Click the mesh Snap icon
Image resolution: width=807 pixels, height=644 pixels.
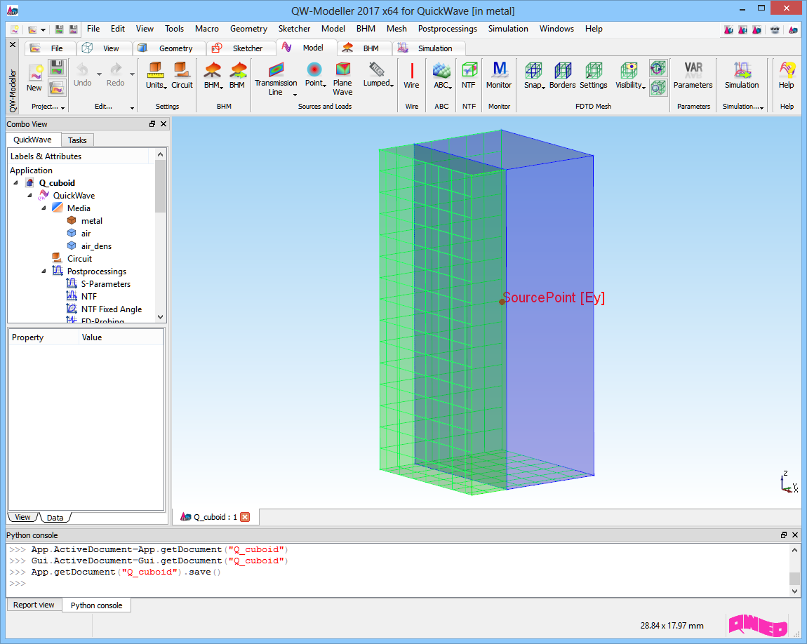click(533, 70)
